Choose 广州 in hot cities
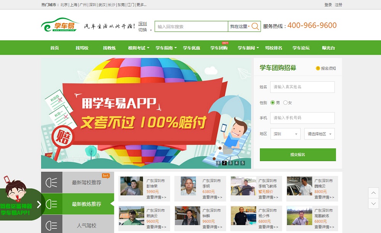381x233 pixels. pyautogui.click(x=83, y=5)
